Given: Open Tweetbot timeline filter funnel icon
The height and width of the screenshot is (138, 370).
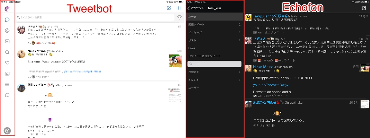Looking at the screenshot, I should click(x=179, y=18).
